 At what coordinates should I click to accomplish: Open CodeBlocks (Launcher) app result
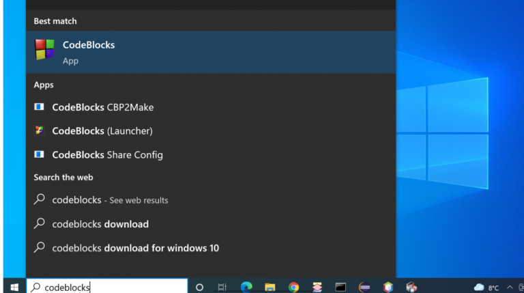point(102,131)
